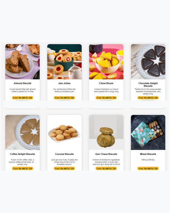This screenshot has width=170, height=213.
Task: Open the Chocolate Delight Biscuits photo
Action: 148,62
